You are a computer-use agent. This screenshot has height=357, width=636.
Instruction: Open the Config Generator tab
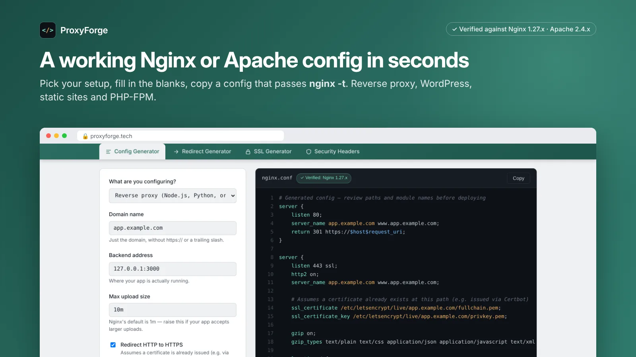pyautogui.click(x=132, y=152)
